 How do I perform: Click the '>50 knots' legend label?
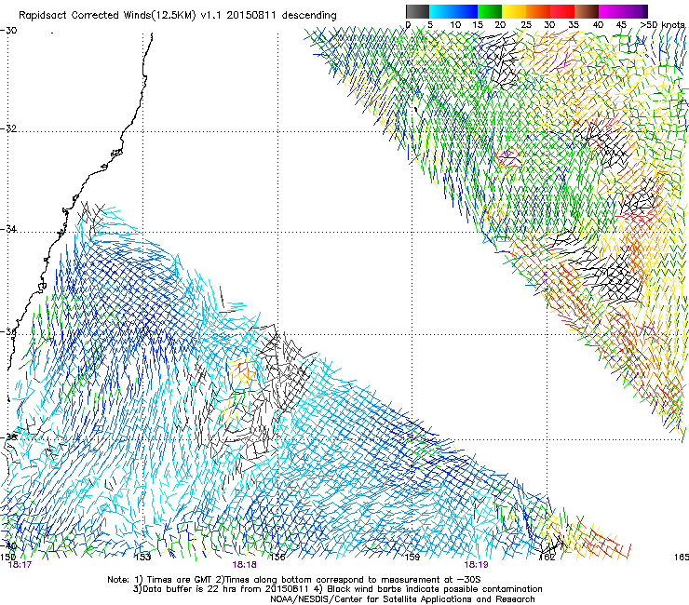click(663, 25)
